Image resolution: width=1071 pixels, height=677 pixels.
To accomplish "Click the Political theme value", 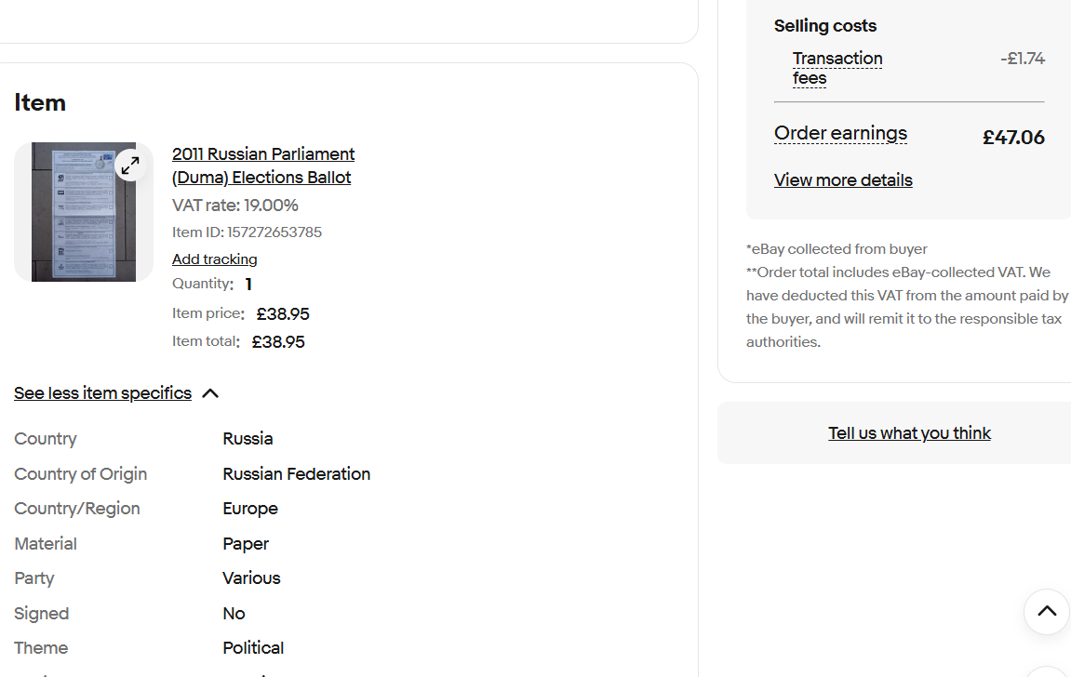I will [253, 648].
